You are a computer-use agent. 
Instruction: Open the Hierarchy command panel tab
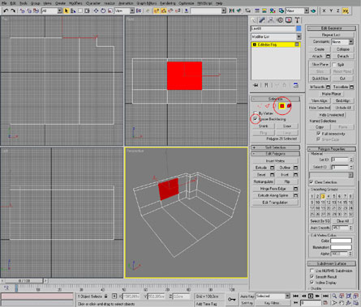(271, 20)
